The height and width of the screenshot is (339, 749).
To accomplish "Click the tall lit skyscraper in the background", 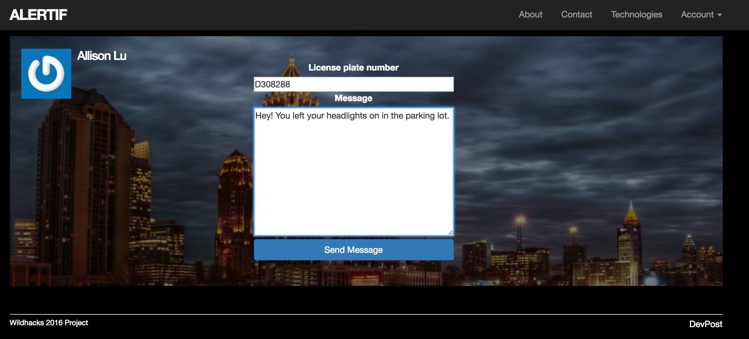I will coord(235,200).
